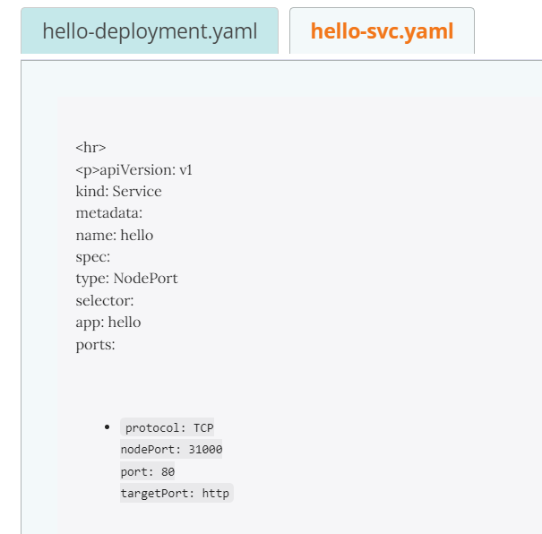This screenshot has width=542, height=534.
Task: Click the 'name: hello' line
Action: (115, 235)
